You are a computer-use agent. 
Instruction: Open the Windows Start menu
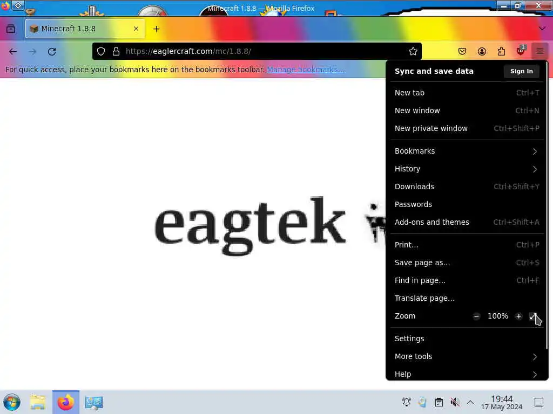[x=12, y=402]
